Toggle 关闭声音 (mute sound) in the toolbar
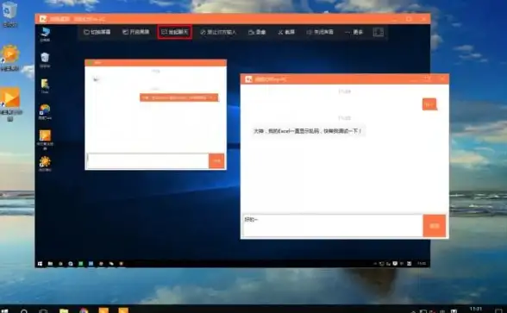Image resolution: width=507 pixels, height=313 pixels. (320, 33)
